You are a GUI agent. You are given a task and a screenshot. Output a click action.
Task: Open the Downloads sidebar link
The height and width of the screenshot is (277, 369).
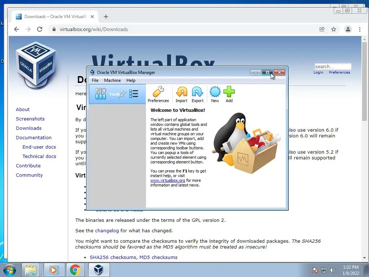tap(29, 128)
